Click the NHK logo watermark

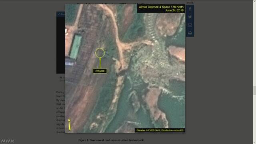tap(8, 141)
